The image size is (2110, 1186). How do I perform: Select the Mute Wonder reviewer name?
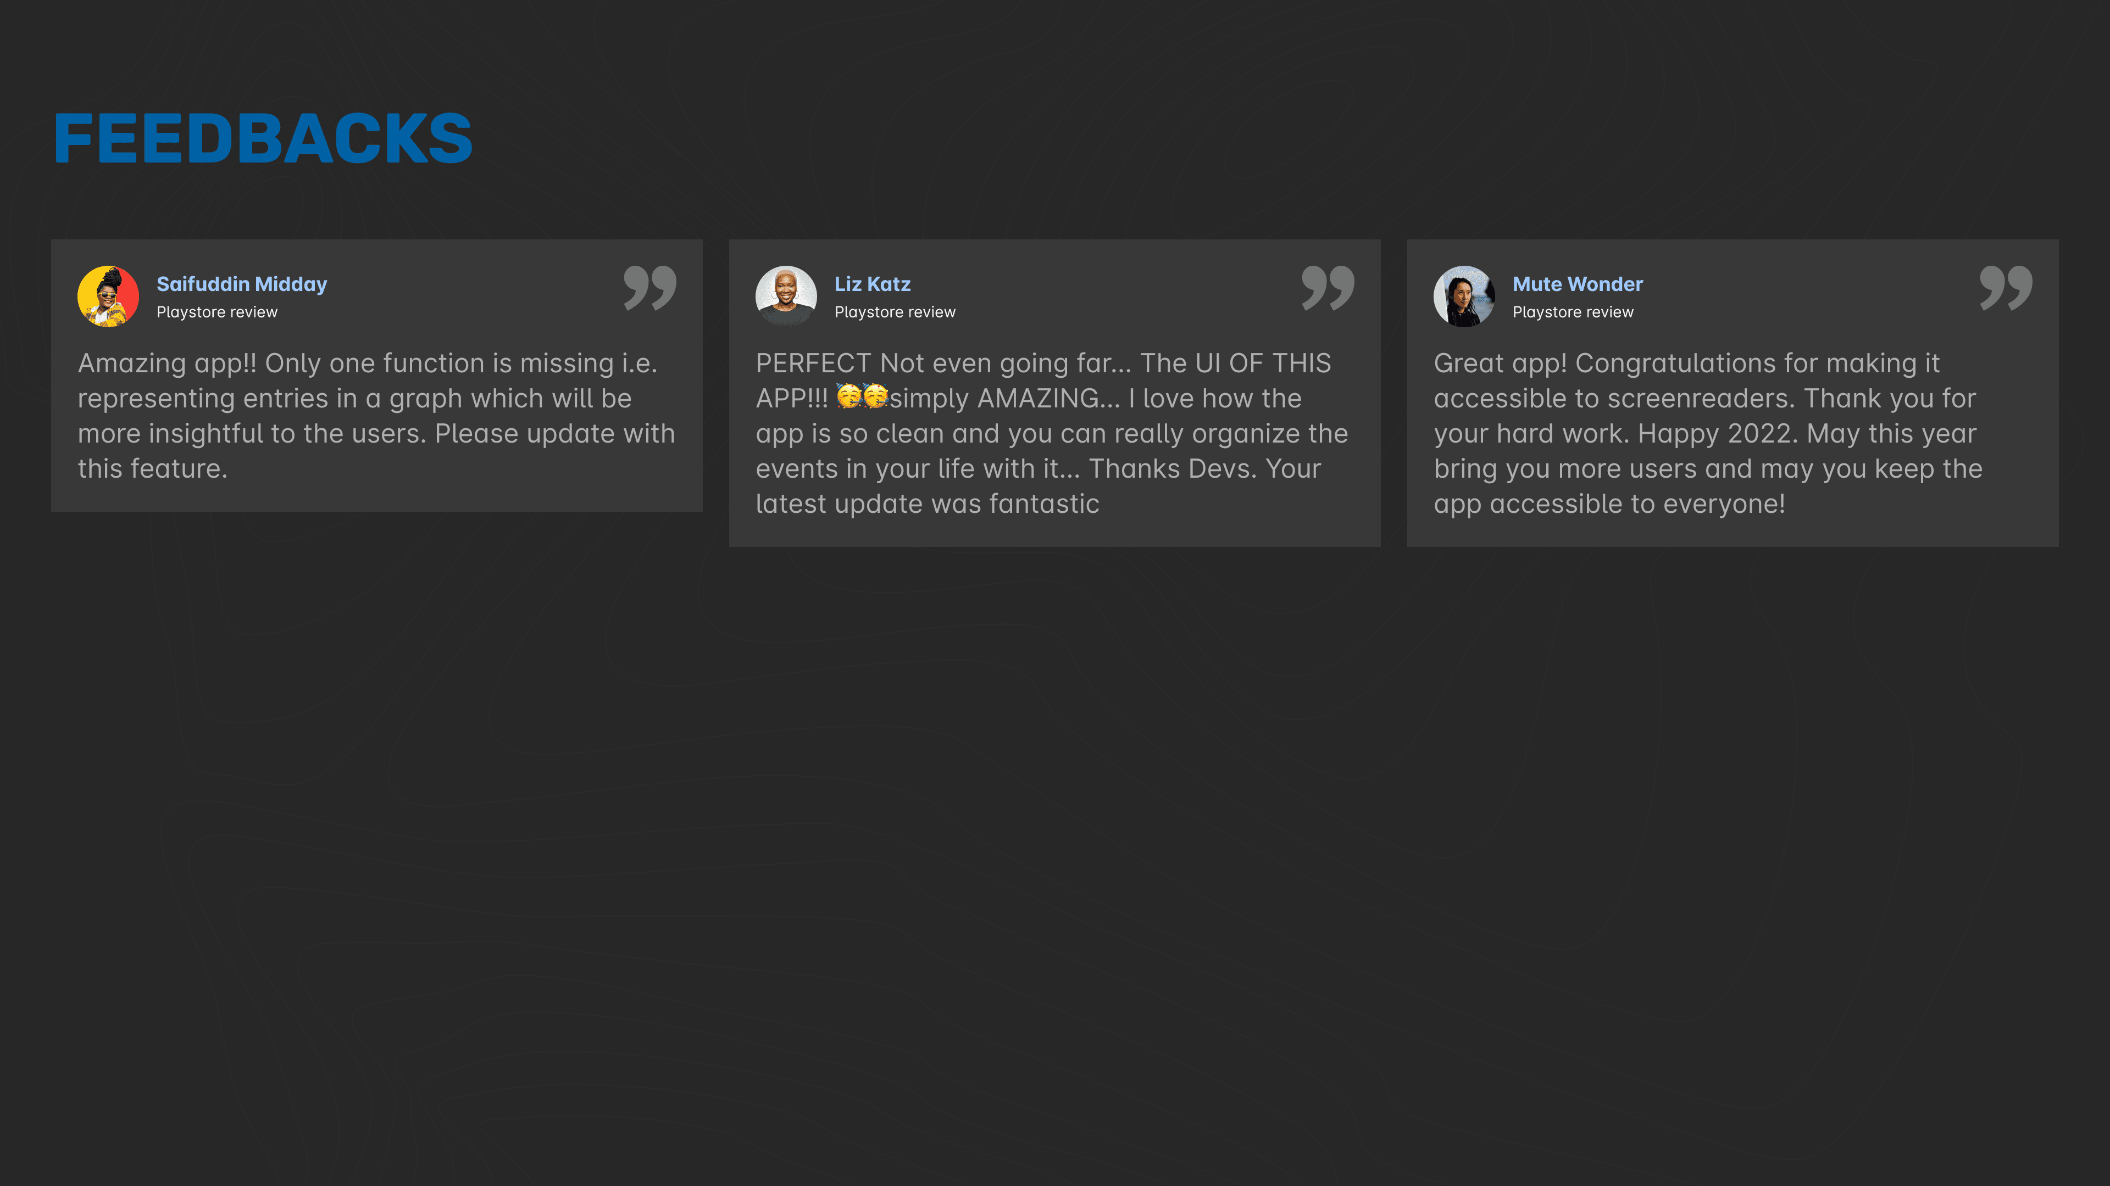tap(1577, 284)
